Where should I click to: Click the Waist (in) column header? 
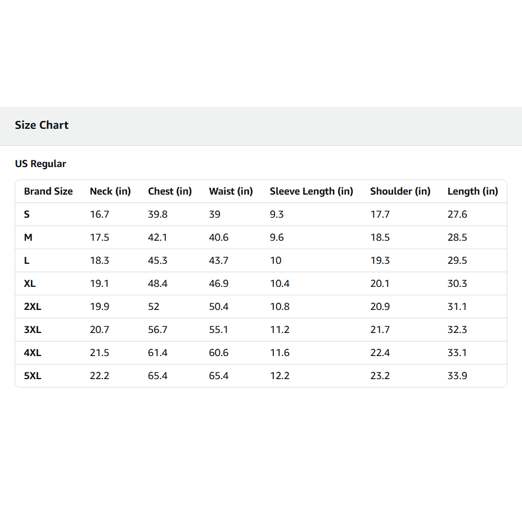coord(231,191)
